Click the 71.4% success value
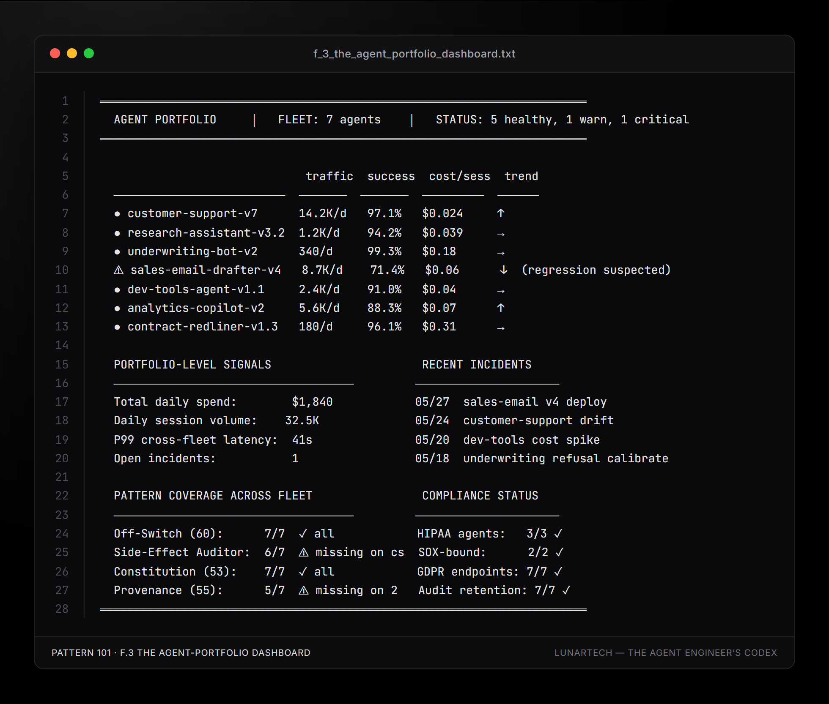 387,270
